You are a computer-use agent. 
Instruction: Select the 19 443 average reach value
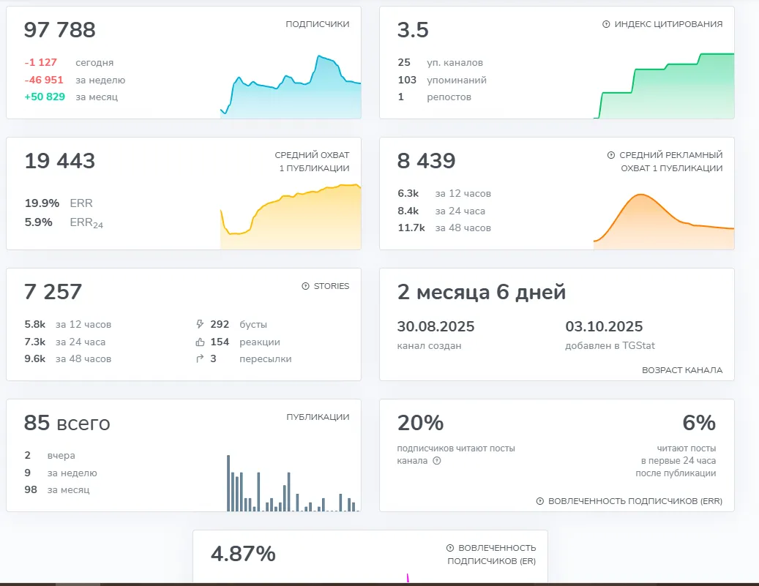point(60,161)
